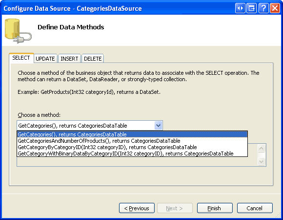Screen dimensions: 283x220
Task: Choose GetCategoriesAndNumberOfProducts() method
Action: pyautogui.click(x=132, y=141)
